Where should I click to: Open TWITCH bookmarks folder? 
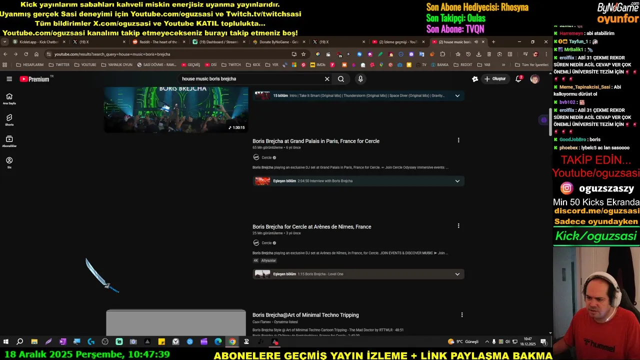click(x=231, y=64)
